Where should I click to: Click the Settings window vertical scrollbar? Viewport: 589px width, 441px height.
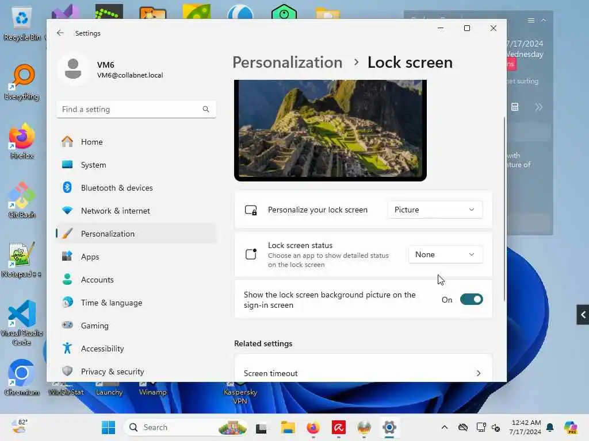tap(504, 208)
